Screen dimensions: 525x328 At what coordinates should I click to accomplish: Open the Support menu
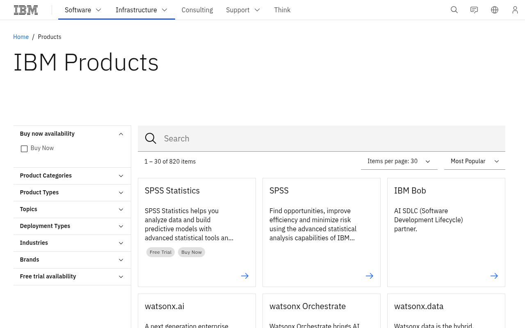point(243,10)
